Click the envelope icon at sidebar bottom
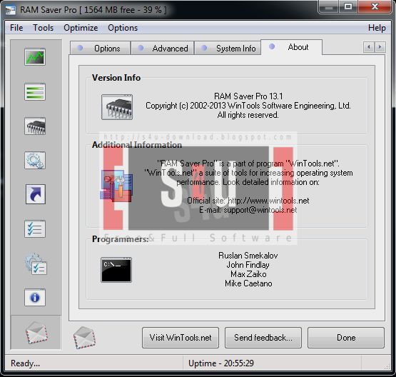The width and height of the screenshot is (396, 377). (36, 332)
